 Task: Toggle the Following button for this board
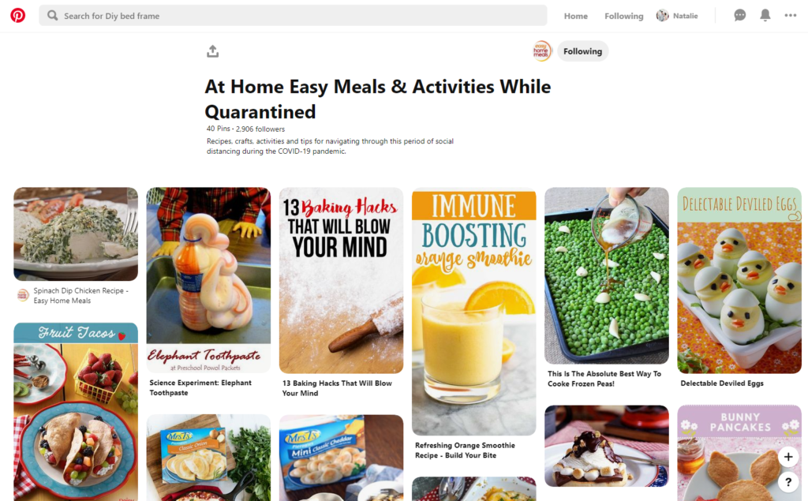click(582, 51)
